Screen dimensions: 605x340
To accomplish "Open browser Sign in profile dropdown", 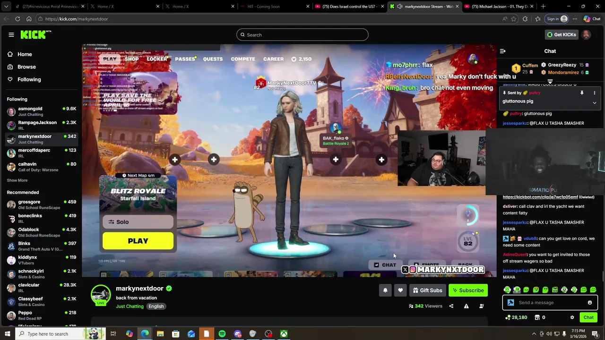I will click(557, 19).
